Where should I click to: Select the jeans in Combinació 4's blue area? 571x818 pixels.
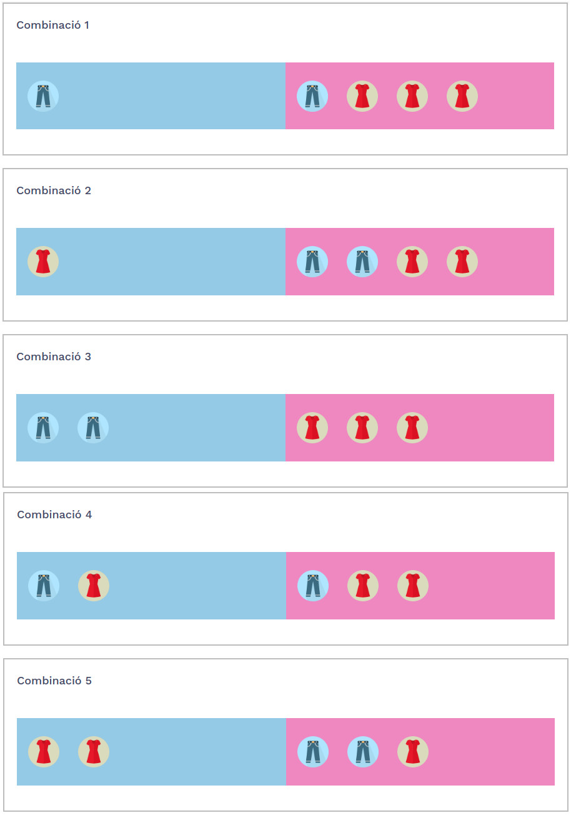(x=44, y=586)
